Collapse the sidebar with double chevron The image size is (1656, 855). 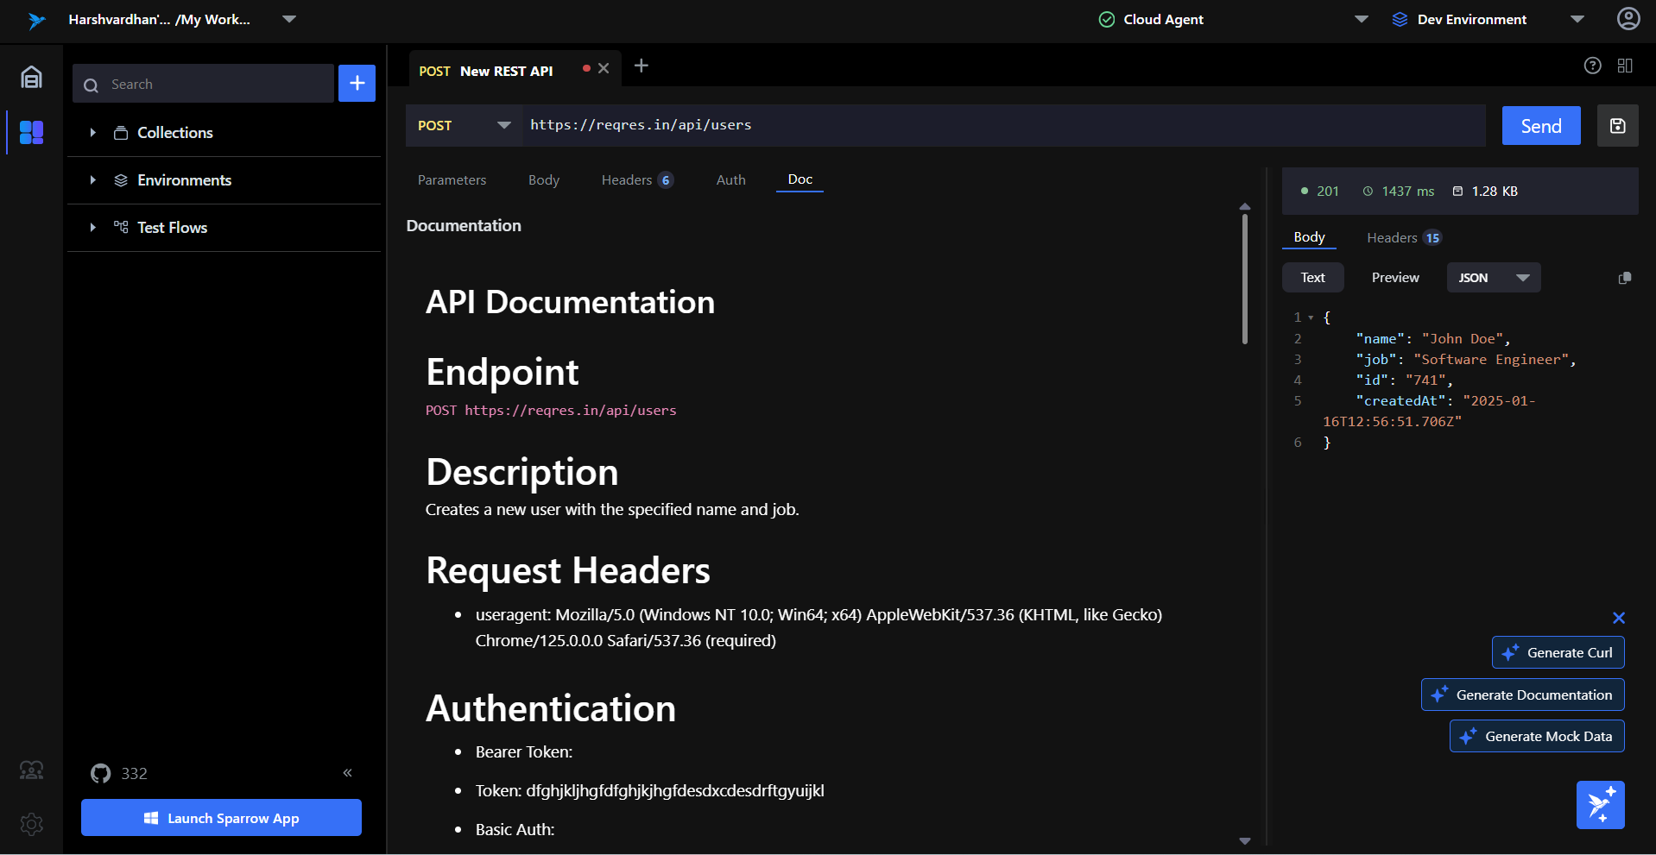[x=347, y=773]
